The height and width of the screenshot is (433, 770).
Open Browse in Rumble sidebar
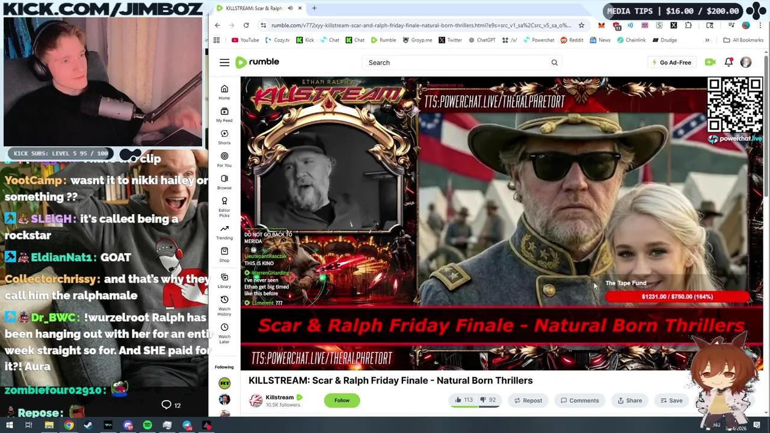pos(224,182)
